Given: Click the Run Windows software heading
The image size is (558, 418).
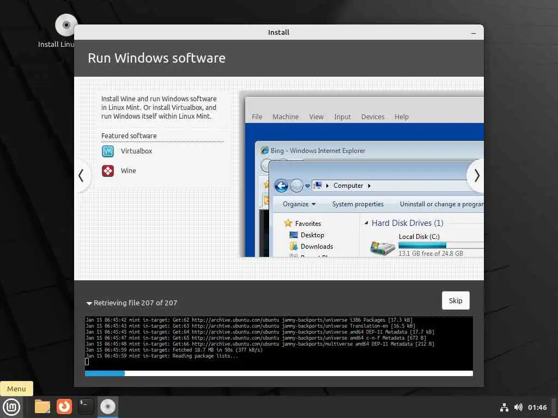Looking at the screenshot, I should (156, 58).
